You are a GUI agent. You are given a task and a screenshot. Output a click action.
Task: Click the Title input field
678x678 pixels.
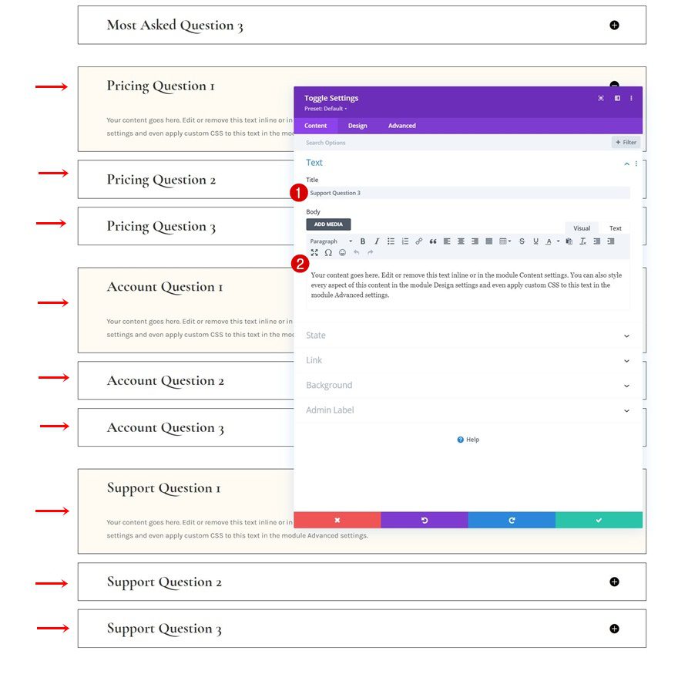pos(468,193)
